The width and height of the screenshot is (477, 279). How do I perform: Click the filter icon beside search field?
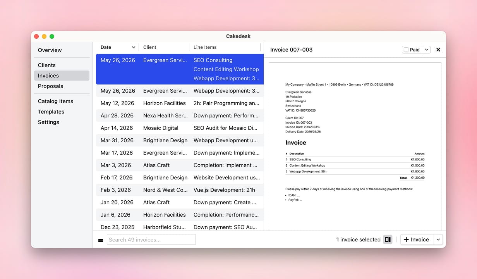pos(101,240)
